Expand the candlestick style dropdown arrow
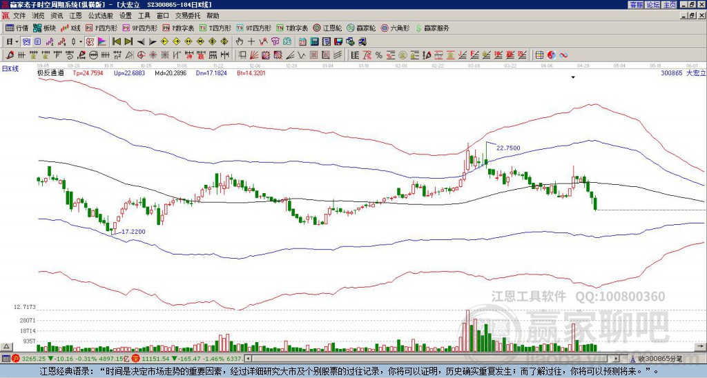Image resolution: width=707 pixels, height=378 pixels. 81,42
